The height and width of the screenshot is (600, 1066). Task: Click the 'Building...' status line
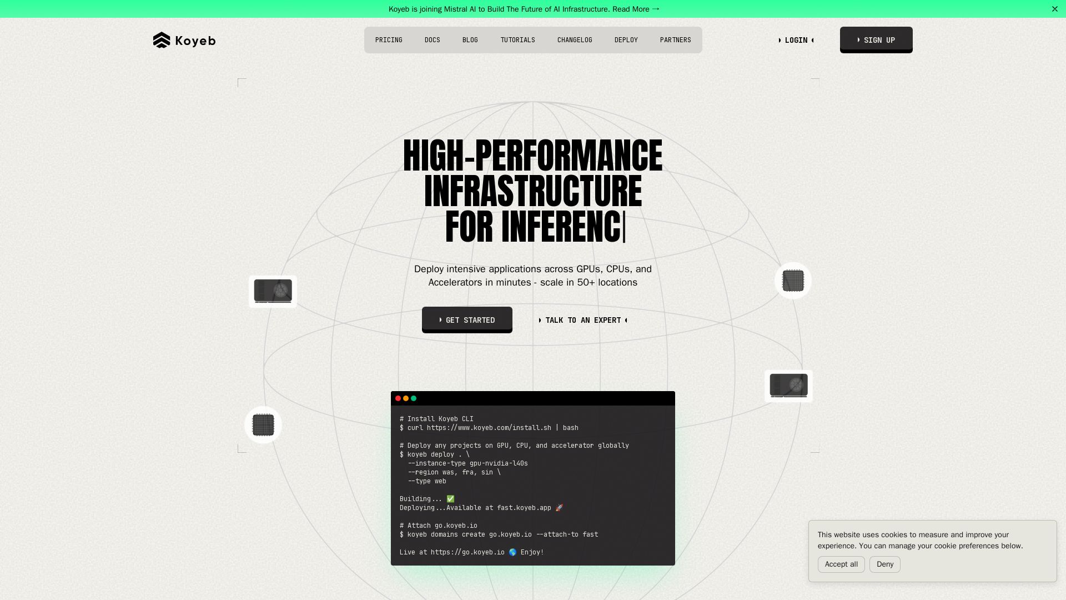click(427, 499)
